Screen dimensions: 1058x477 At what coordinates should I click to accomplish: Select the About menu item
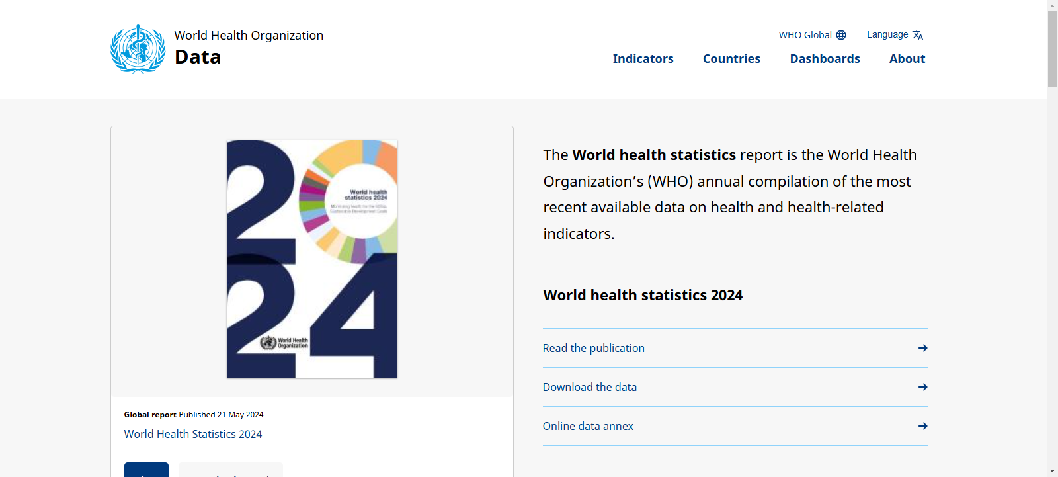pos(907,59)
